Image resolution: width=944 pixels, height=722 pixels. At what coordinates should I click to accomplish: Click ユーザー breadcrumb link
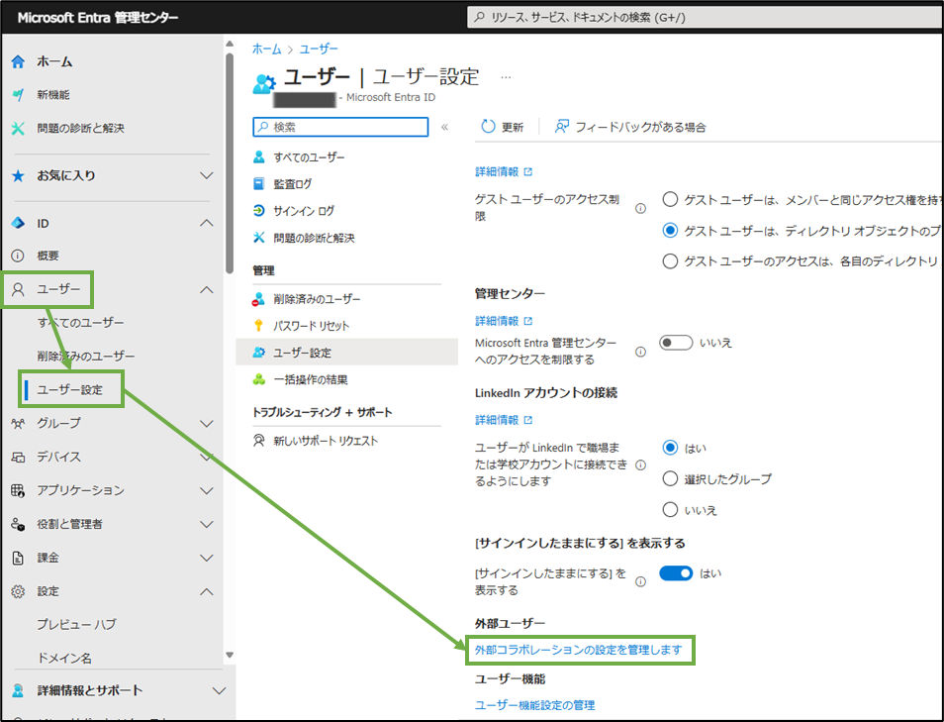[x=319, y=49]
